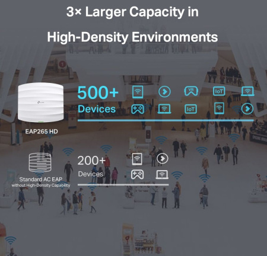This screenshot has height=256, width=267.
Task: Click the "3× Larger Capacity in" headline
Action: click(132, 12)
